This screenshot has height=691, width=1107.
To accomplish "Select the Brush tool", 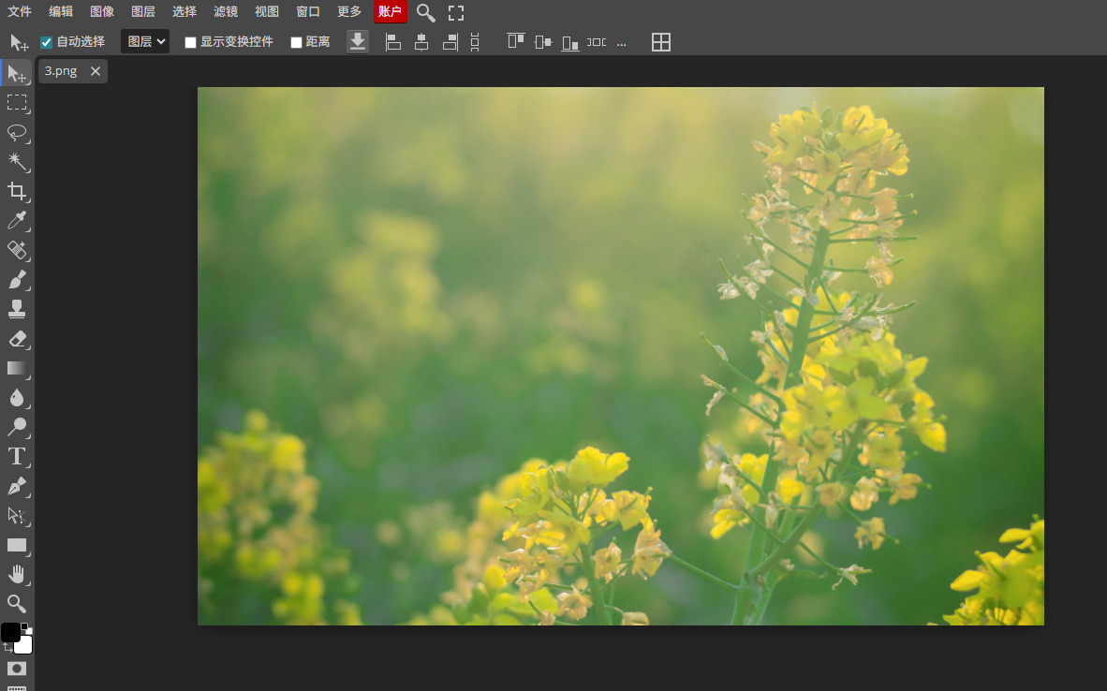I will point(17,280).
